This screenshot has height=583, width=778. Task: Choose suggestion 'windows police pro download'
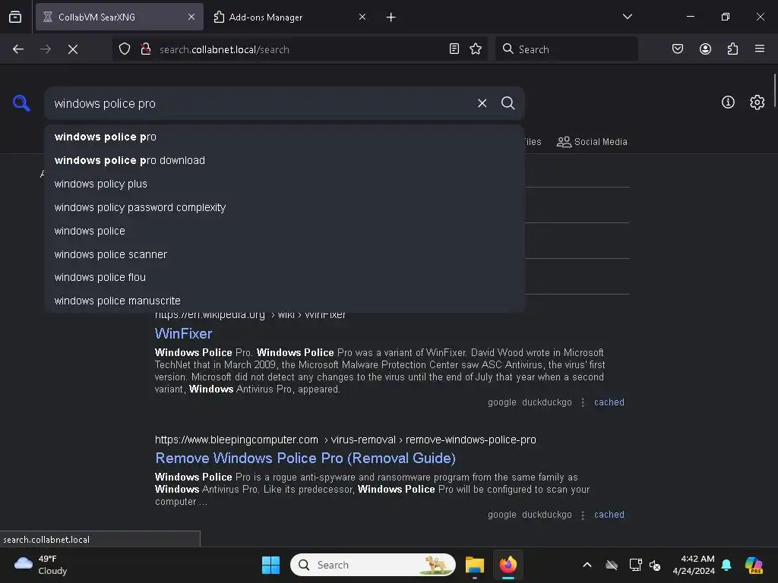click(x=284, y=161)
